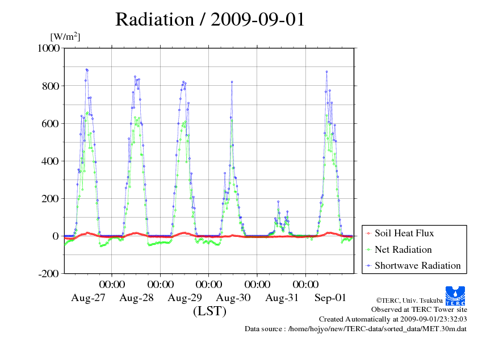Screen dimensions: 478x338
Task: Click the y-axis value '-200'
Action: click(x=49, y=274)
